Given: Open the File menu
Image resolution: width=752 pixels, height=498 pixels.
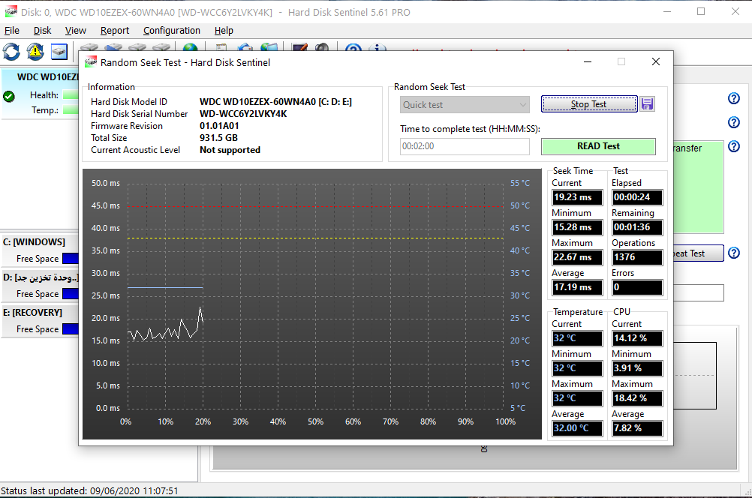Looking at the screenshot, I should click(x=12, y=31).
